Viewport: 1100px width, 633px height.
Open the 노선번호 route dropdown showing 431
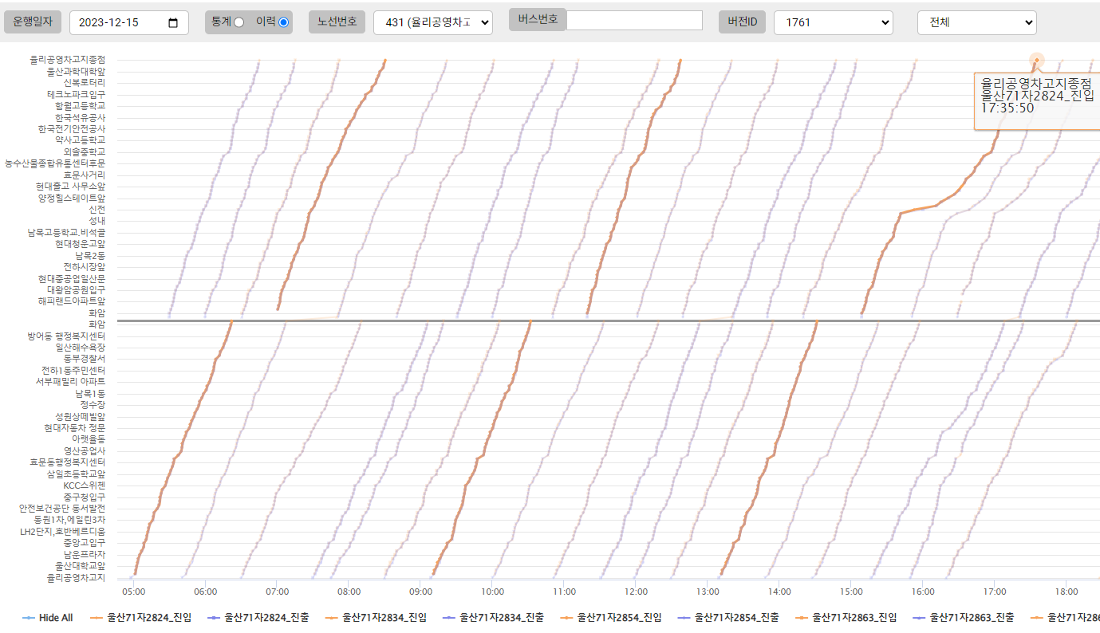click(x=433, y=22)
